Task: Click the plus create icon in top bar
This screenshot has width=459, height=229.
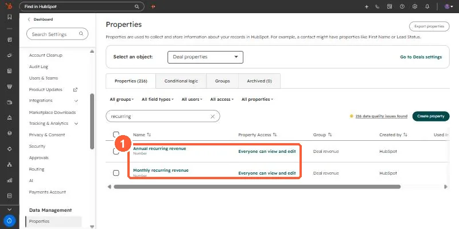Action: pyautogui.click(x=367, y=6)
